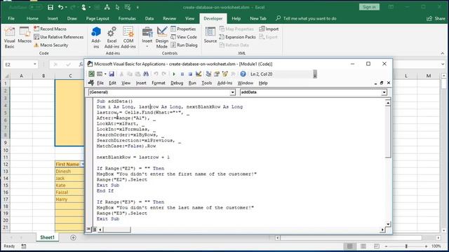Screen dimensions: 449x252
Task: Open COM Add-ins dialog
Action: (x=128, y=37)
